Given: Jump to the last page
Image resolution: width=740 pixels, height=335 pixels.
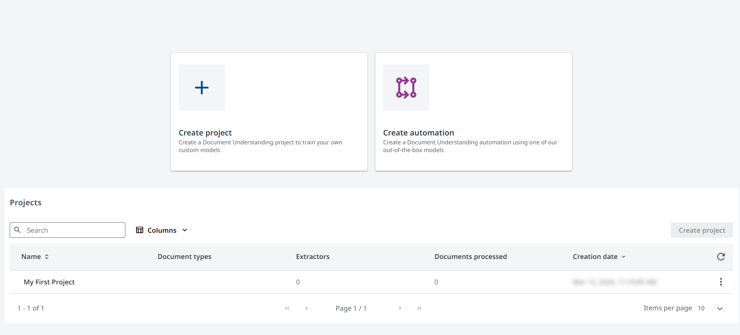Looking at the screenshot, I should coord(419,308).
